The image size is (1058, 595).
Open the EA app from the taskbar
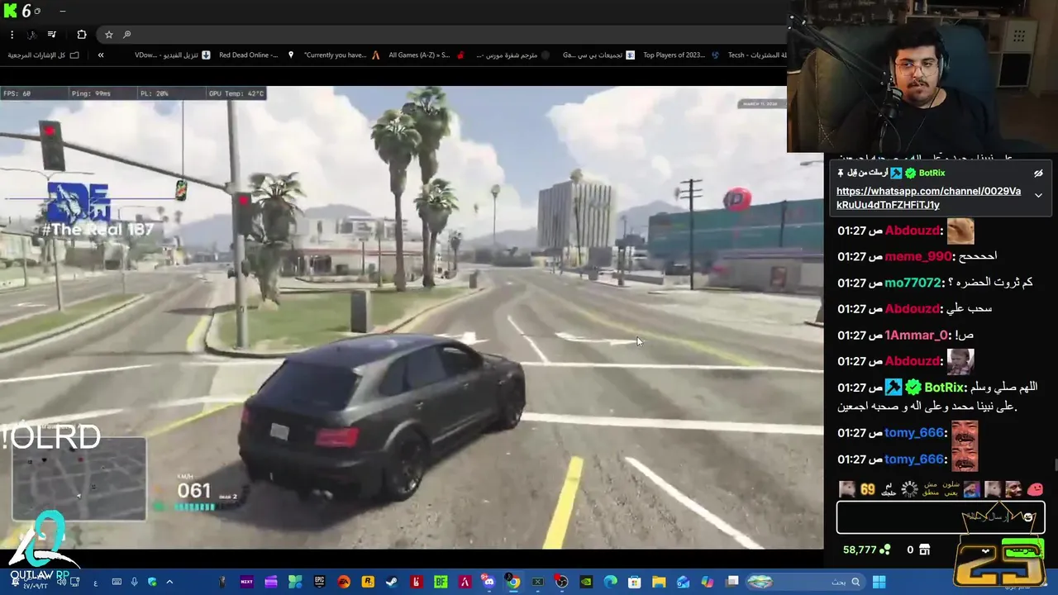click(x=344, y=582)
